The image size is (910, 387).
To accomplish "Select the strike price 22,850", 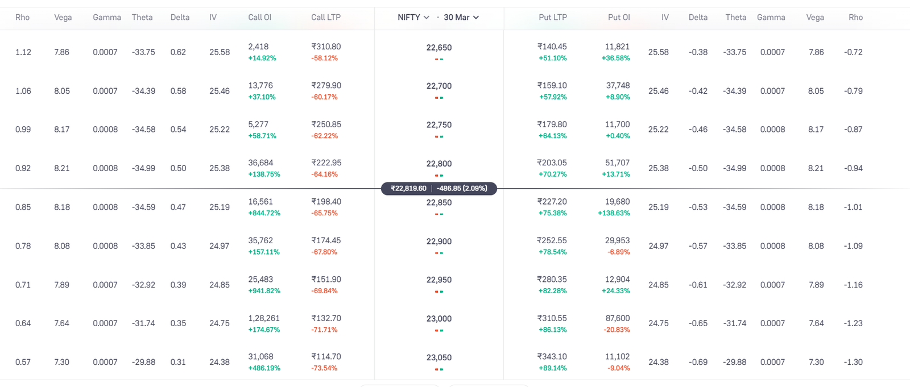I will [439, 202].
